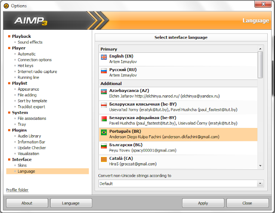This screenshot has height=213, width=275.
Task: Select Appearance under Playlist
Action: pos(28,89)
